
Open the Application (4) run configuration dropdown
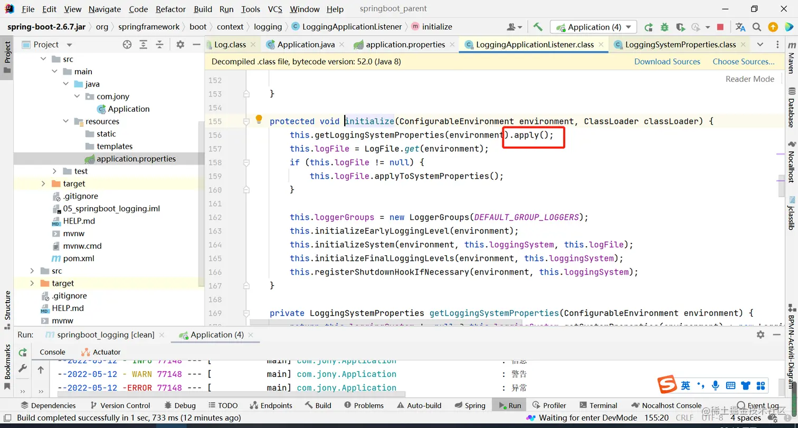[593, 27]
